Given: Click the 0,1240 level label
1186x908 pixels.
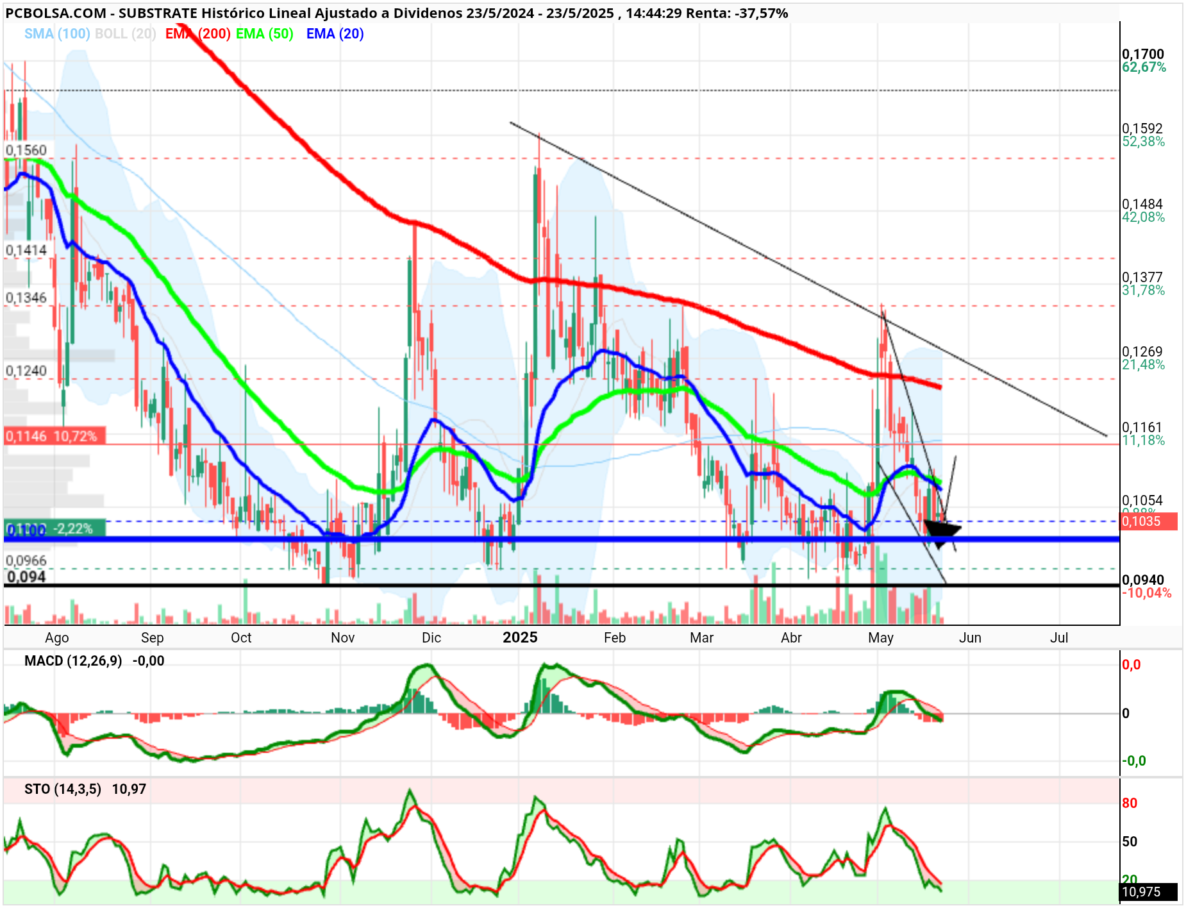Looking at the screenshot, I should point(26,371).
